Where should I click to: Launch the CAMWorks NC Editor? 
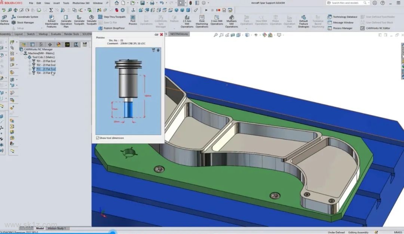tap(376, 28)
